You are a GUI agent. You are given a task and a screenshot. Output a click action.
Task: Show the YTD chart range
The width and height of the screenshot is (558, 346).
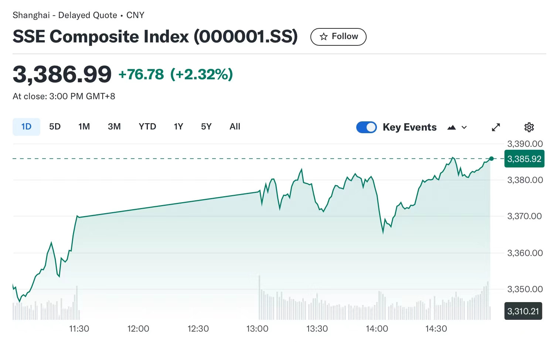pyautogui.click(x=147, y=127)
